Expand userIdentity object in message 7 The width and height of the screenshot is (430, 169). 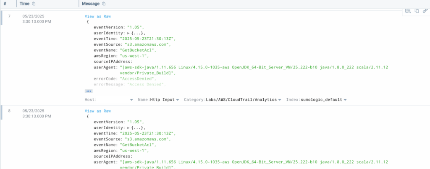pyautogui.click(x=128, y=33)
